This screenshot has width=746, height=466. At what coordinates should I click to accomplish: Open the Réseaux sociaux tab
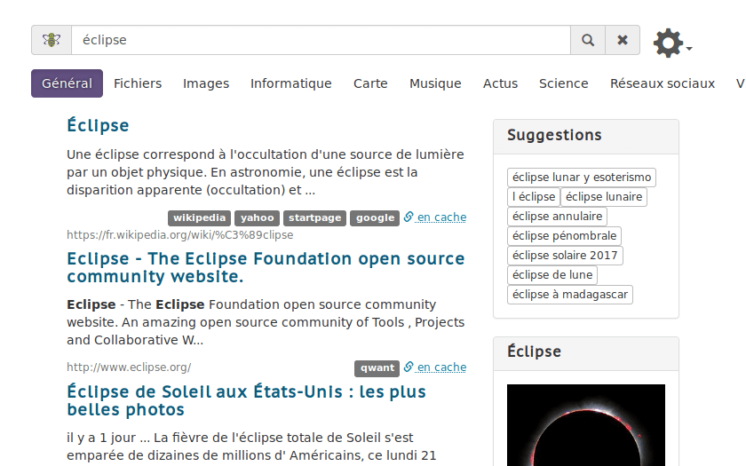[662, 83]
